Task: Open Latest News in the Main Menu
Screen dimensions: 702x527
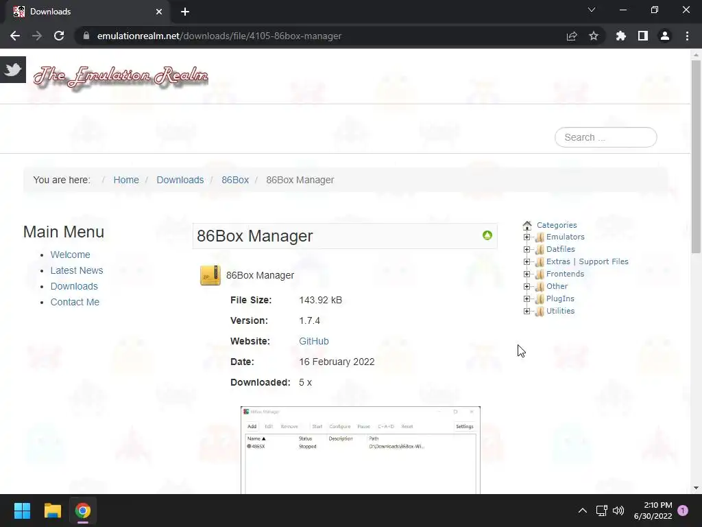Action: point(77,270)
